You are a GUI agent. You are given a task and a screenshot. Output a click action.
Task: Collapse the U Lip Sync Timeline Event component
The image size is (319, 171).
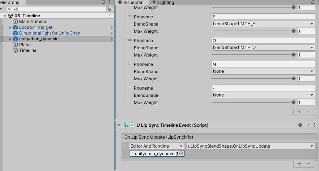tap(119, 125)
